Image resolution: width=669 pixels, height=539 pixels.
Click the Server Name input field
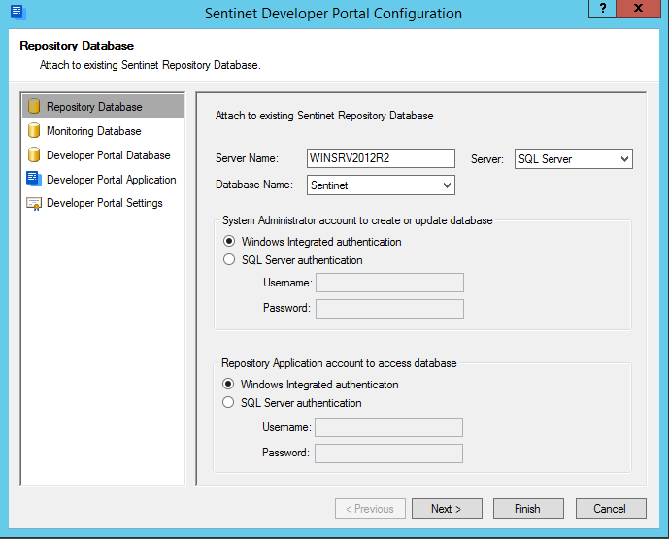[381, 158]
